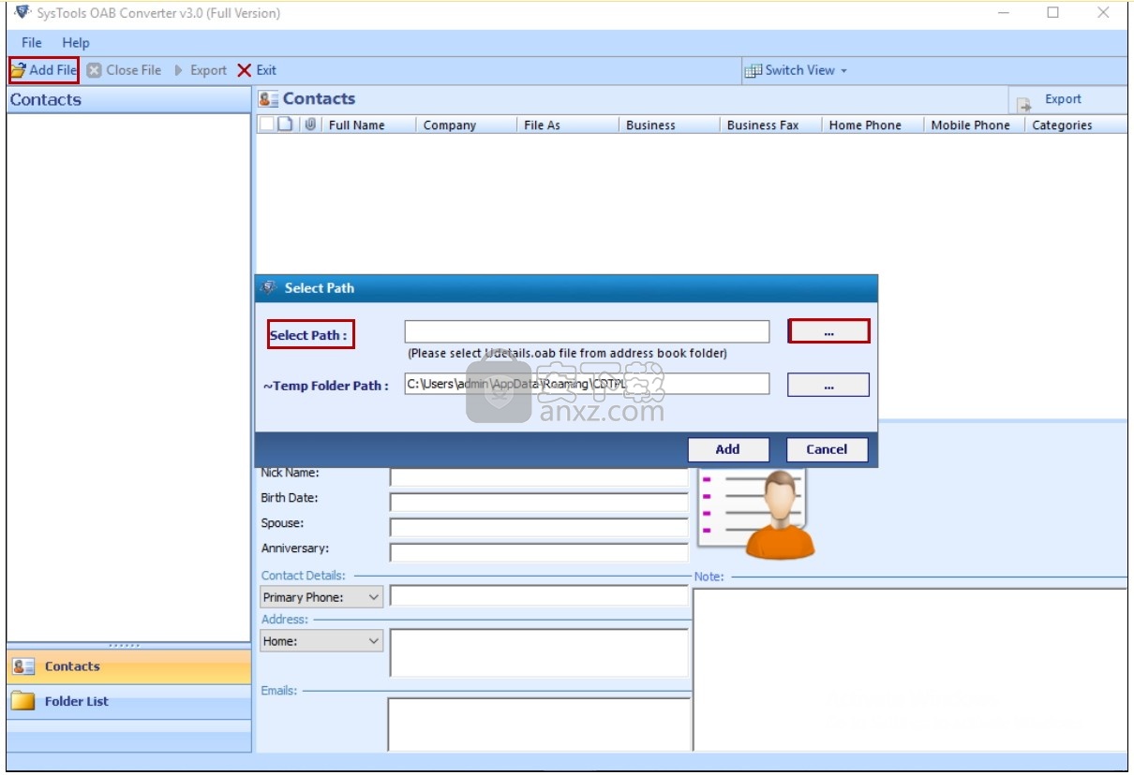Click the SysTools icon in the Select Path title bar

[269, 288]
